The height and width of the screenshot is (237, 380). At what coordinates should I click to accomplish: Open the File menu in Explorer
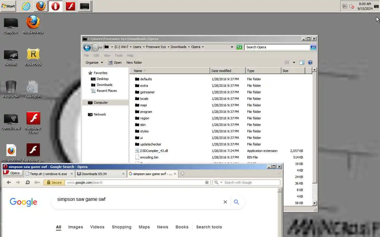[x=86, y=55]
